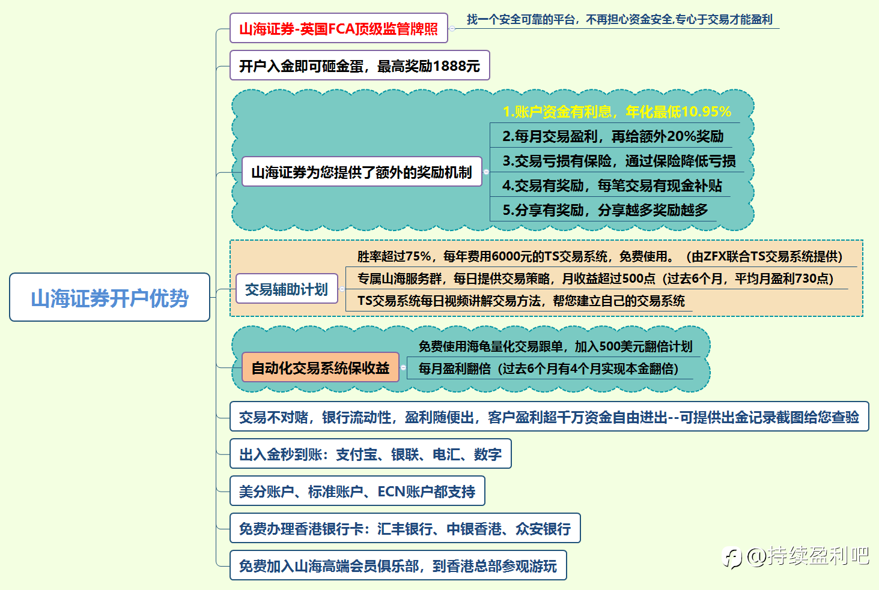Screen dimensions: 879x590
Task: Click the 每月盈利翻倍 subtopic
Action: [x=549, y=369]
